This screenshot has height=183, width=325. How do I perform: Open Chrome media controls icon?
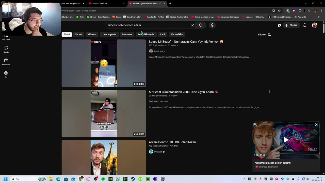tap(309, 11)
